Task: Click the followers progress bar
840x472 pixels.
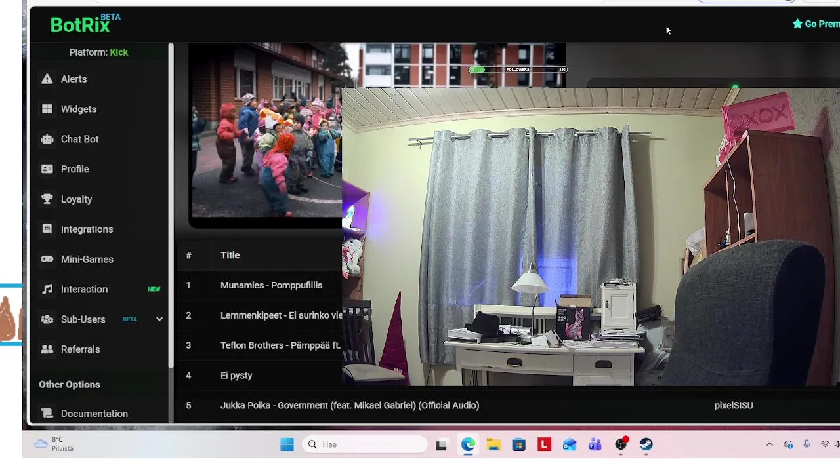Action: click(518, 69)
